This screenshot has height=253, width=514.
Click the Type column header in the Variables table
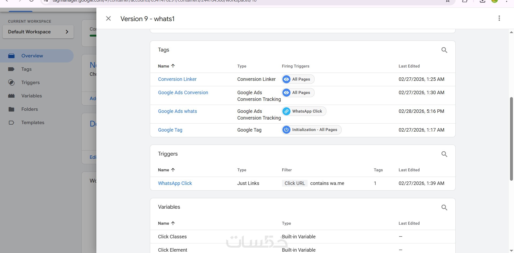coord(286,223)
